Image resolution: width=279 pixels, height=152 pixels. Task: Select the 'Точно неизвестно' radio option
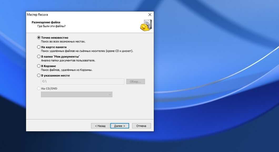39,38
